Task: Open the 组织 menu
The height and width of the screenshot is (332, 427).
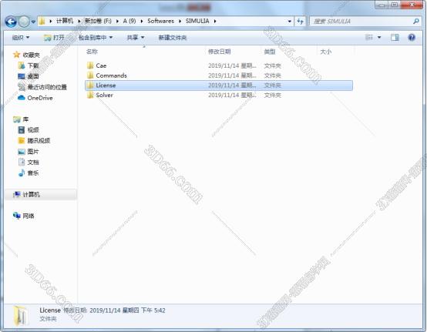Action: (21, 37)
